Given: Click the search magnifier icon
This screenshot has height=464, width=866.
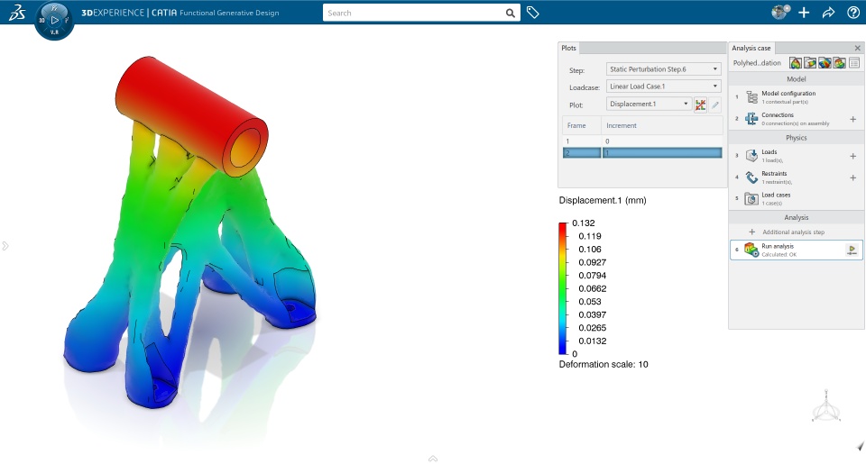Looking at the screenshot, I should pyautogui.click(x=511, y=13).
